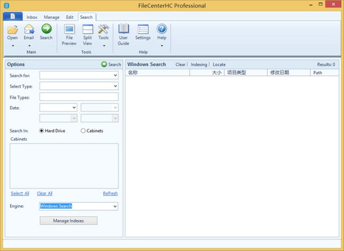Open File Preview tool

pos(69,29)
